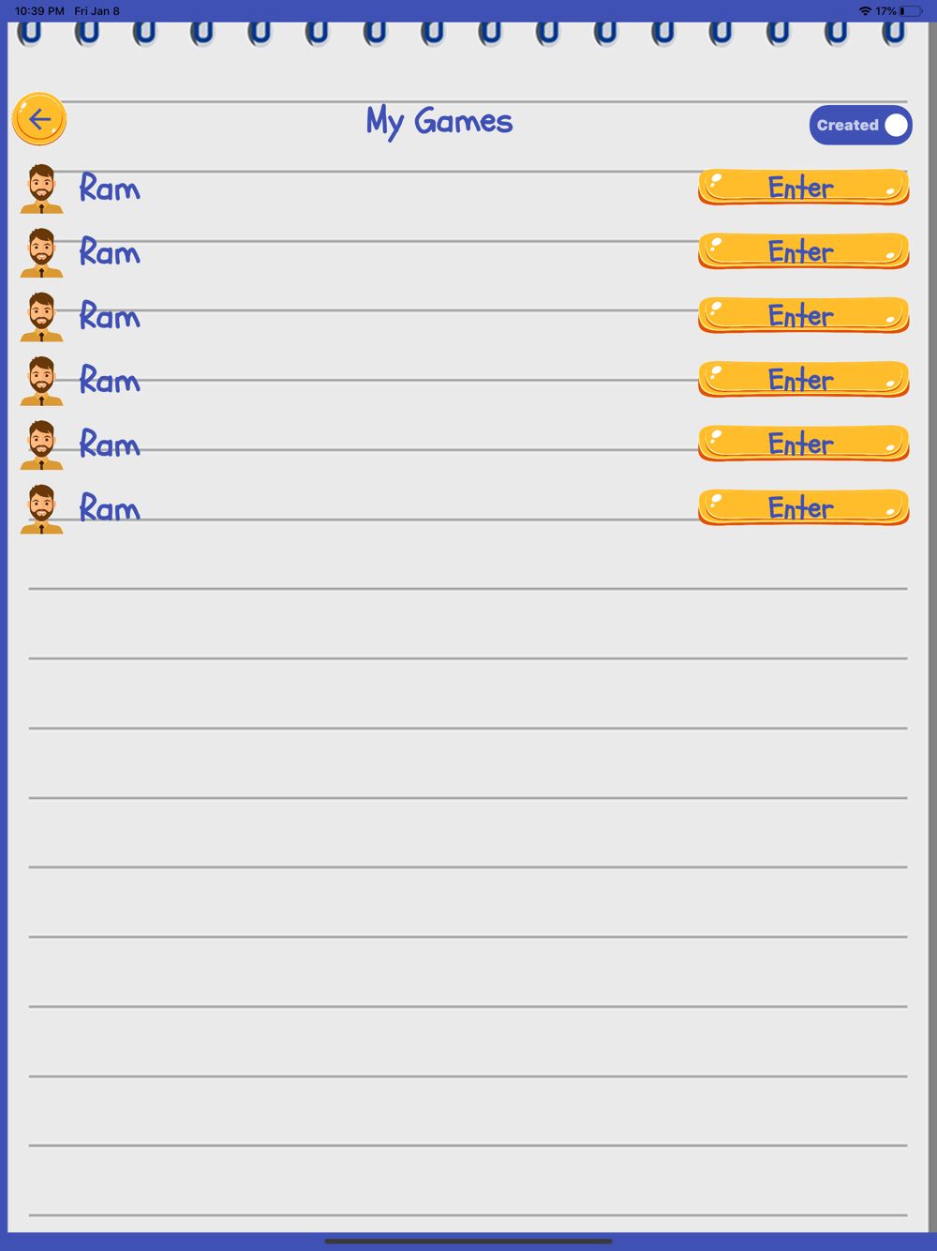Select the first Ram avatar icon
Viewport: 937px width, 1251px height.
point(41,188)
